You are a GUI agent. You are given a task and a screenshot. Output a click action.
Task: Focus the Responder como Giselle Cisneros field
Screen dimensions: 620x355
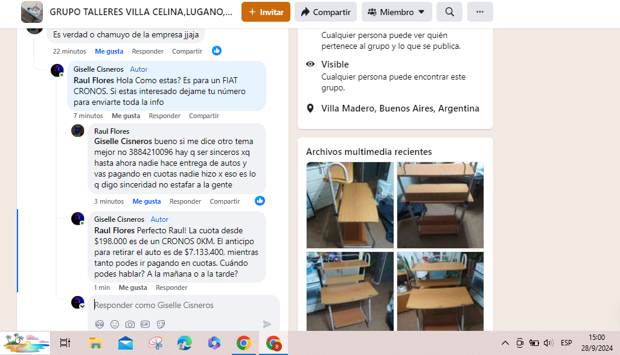pyautogui.click(x=184, y=305)
